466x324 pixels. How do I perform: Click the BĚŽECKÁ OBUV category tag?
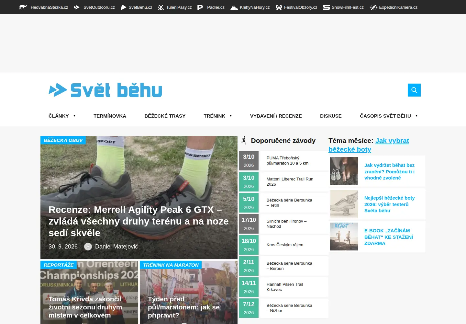[x=63, y=140]
